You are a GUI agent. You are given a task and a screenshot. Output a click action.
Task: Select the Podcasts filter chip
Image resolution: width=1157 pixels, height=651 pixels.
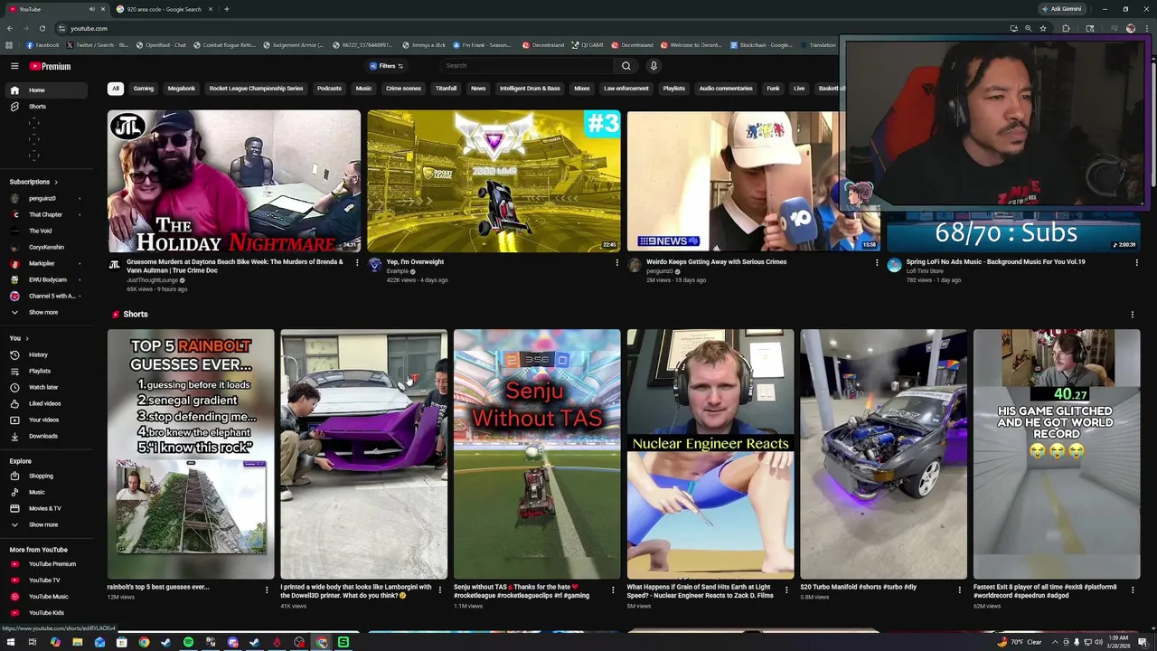(x=329, y=89)
